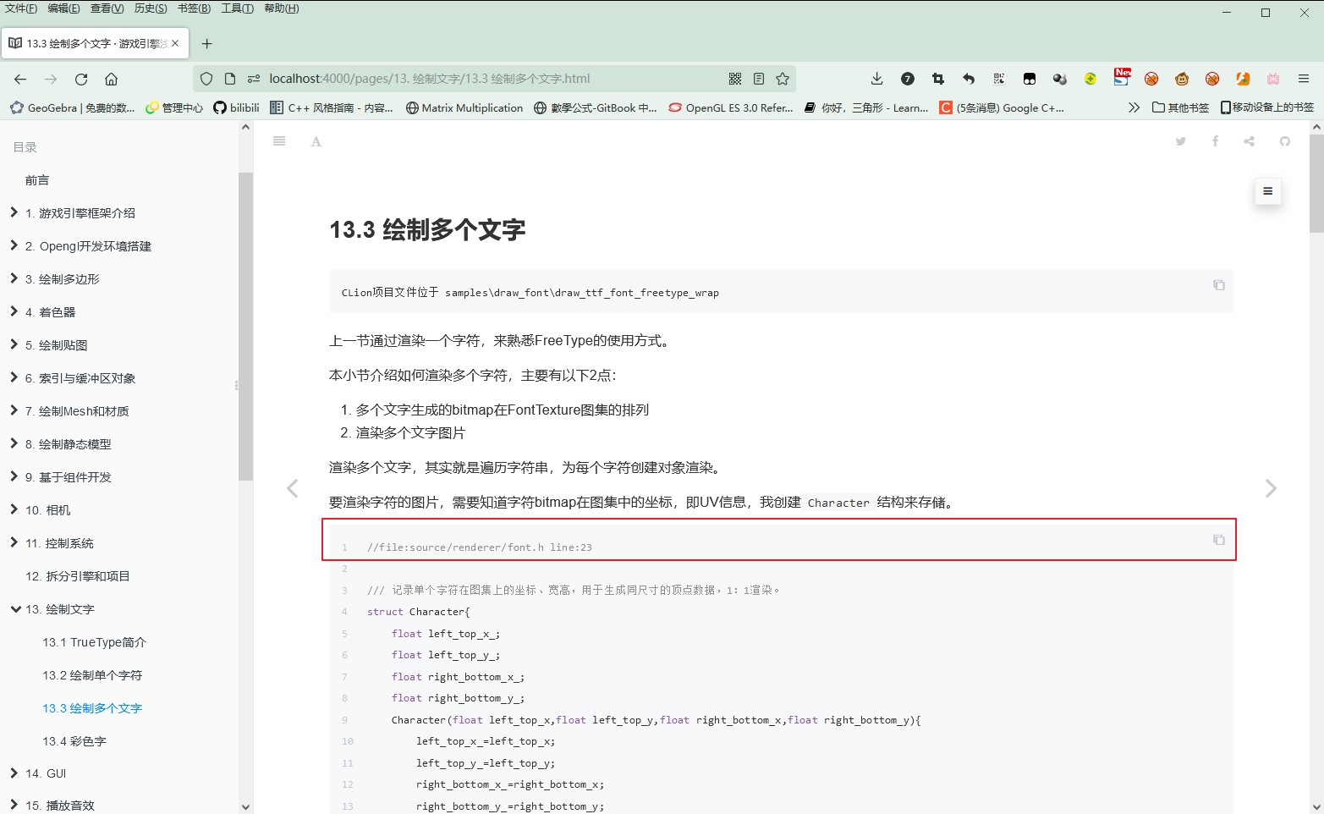Open 前言 in the sidebar
This screenshot has width=1324, height=814.
point(37,180)
